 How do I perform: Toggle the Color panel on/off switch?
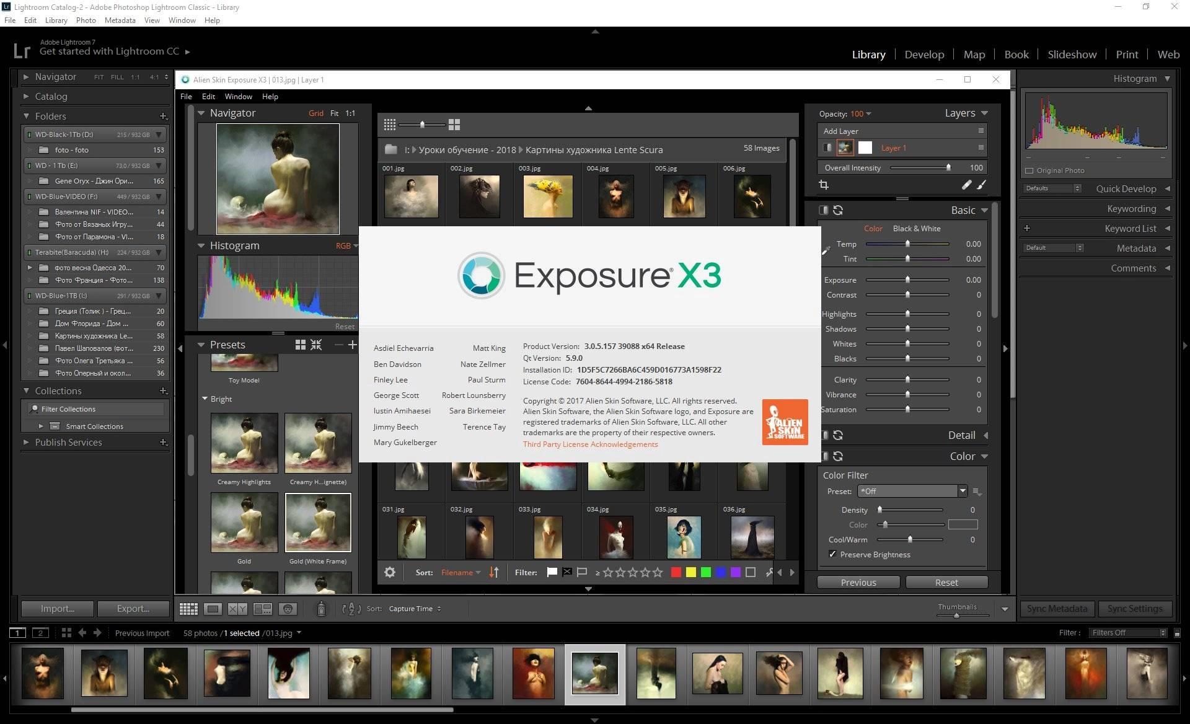click(825, 456)
